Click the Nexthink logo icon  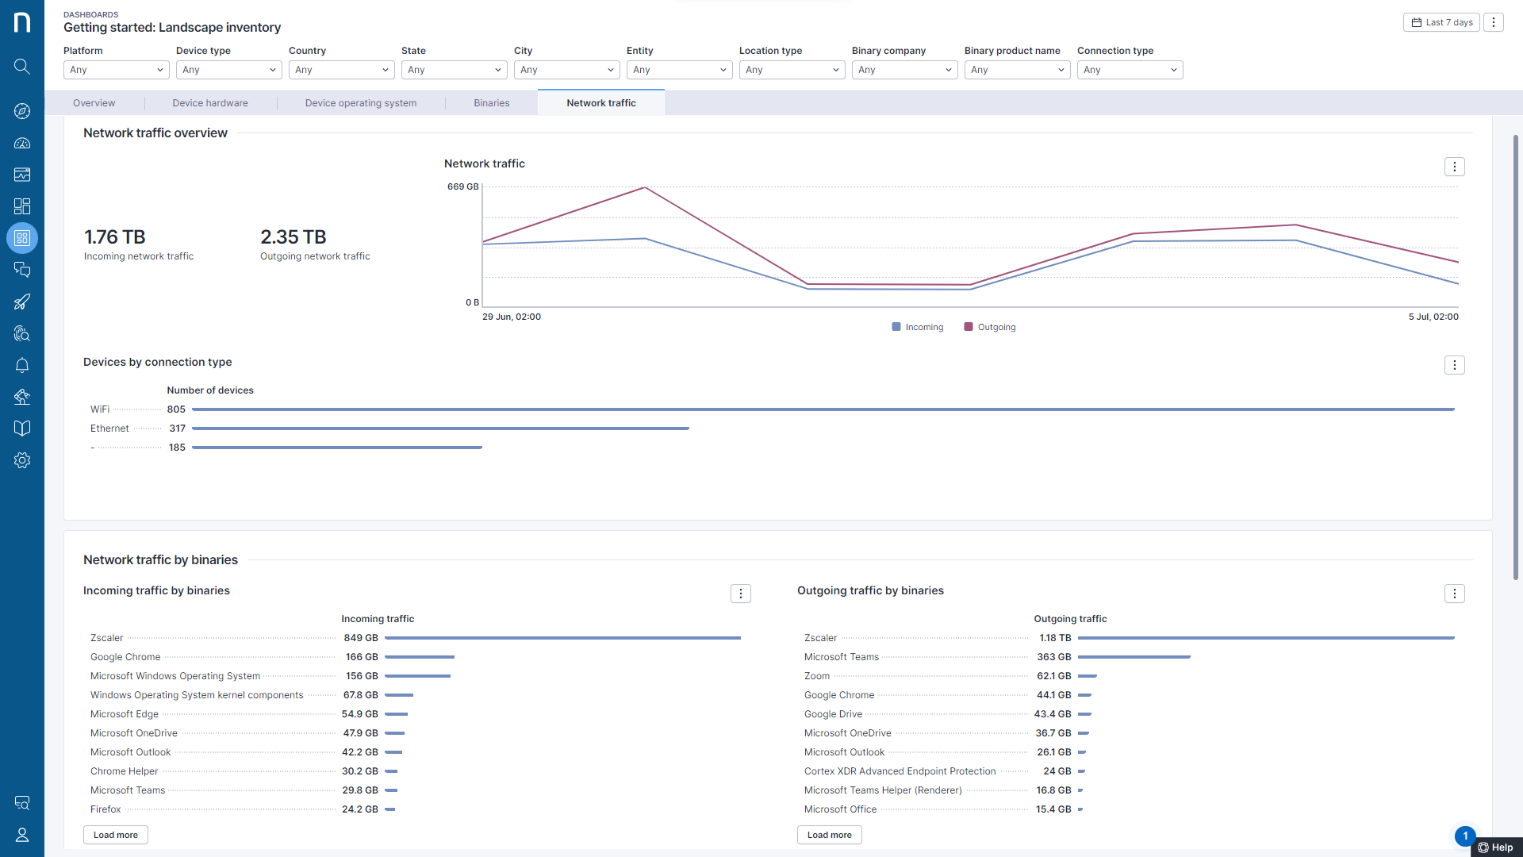(22, 22)
